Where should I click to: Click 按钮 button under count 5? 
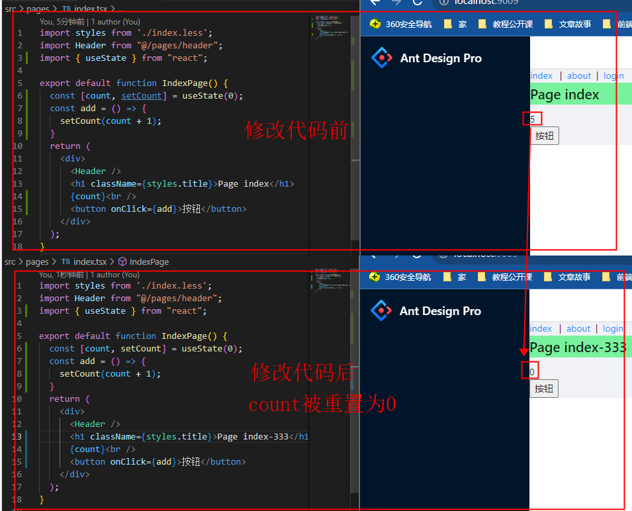pos(545,136)
